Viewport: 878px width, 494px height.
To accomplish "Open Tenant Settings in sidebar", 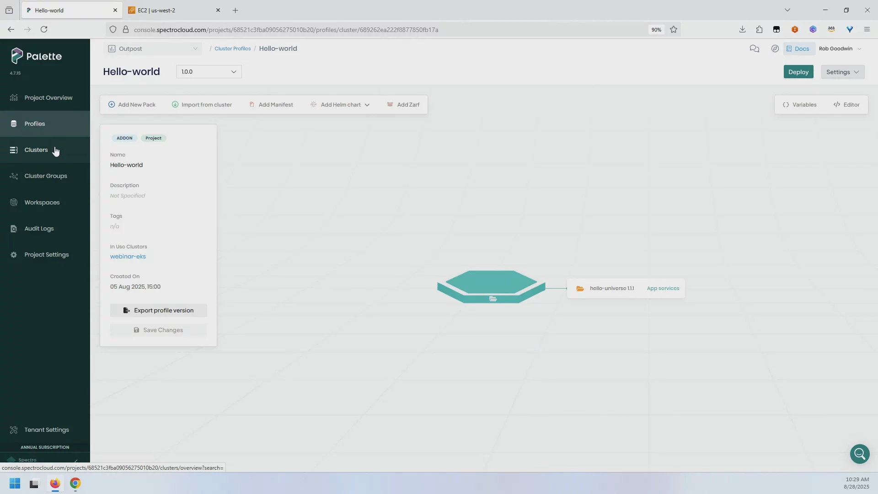I will (x=46, y=430).
